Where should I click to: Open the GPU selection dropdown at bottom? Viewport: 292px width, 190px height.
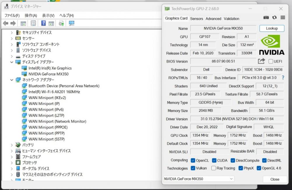tap(199, 179)
